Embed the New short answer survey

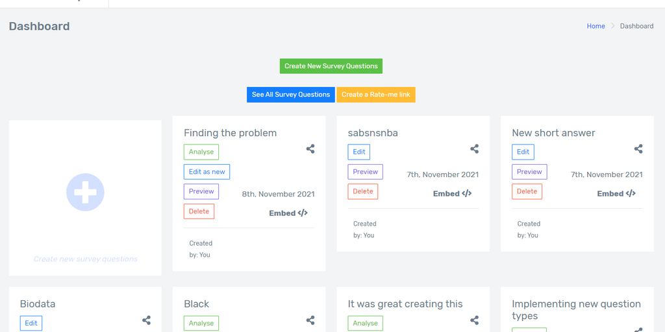tap(616, 193)
